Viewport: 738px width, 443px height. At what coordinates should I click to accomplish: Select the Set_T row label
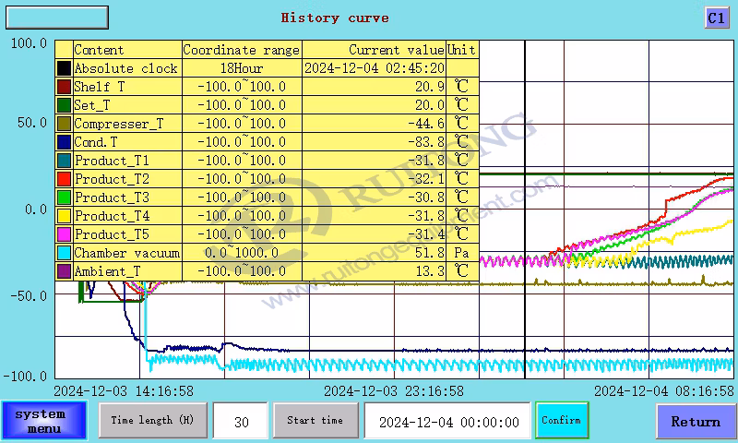pos(91,105)
